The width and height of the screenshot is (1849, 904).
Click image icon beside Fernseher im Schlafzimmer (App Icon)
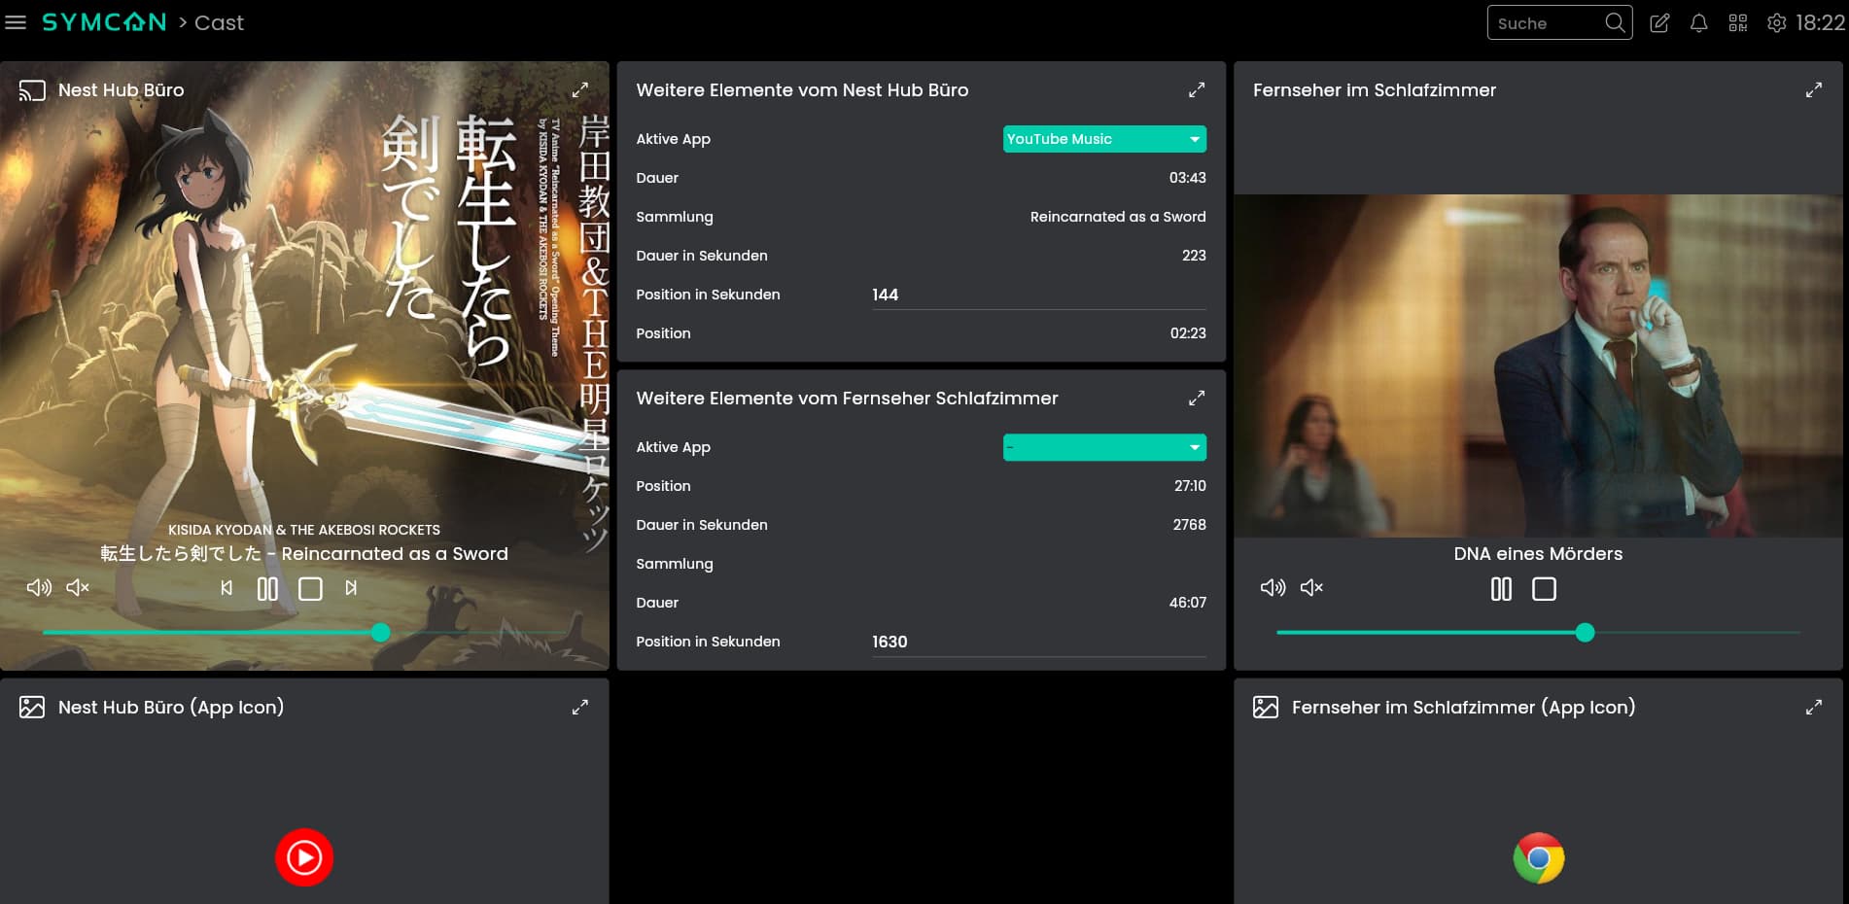pyautogui.click(x=1266, y=708)
